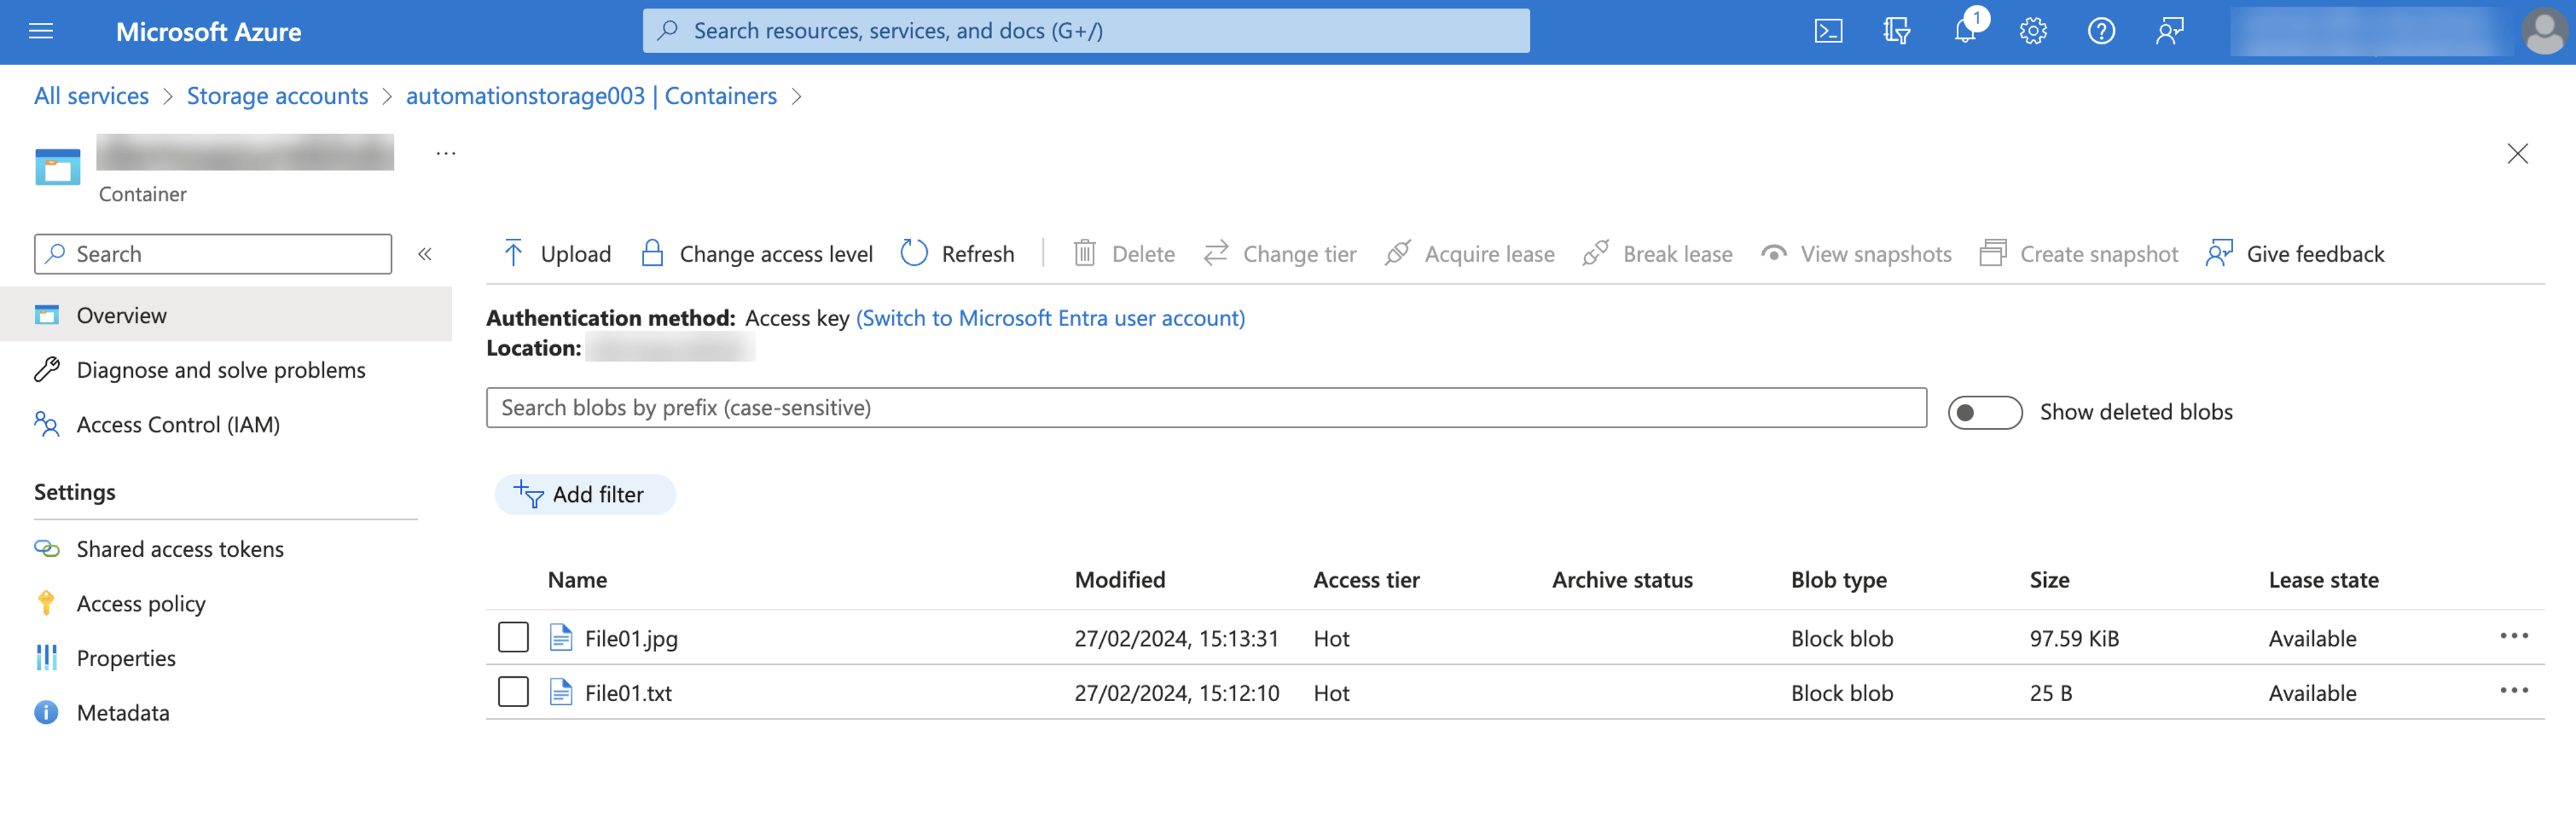
Task: Sort by the Modified column header
Action: click(1120, 580)
